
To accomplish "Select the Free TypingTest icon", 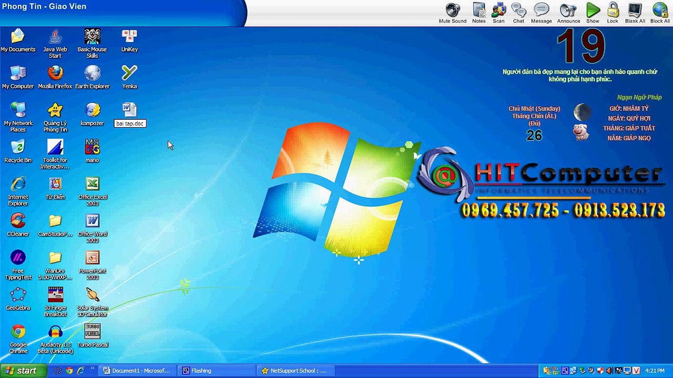I will [x=18, y=265].
